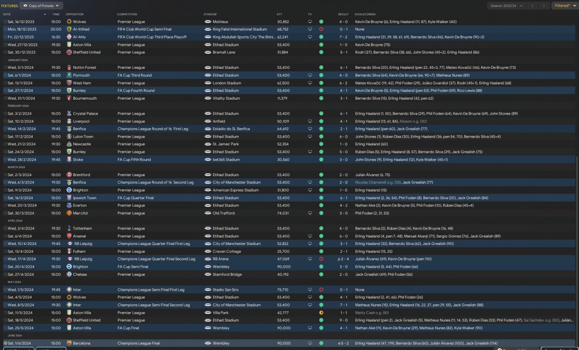Image resolution: width=579 pixels, height=350 pixels.
Task: Tick the selector for Mon, 18/12/2023 fixture
Action: pos(5,29)
